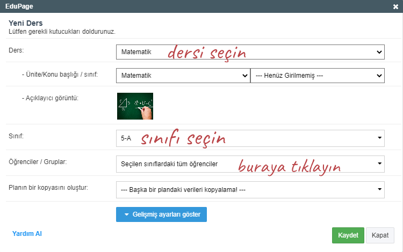Image resolution: width=403 pixels, height=252 pixels.
Task: Click the Ders: label
Action: [x=16, y=50]
